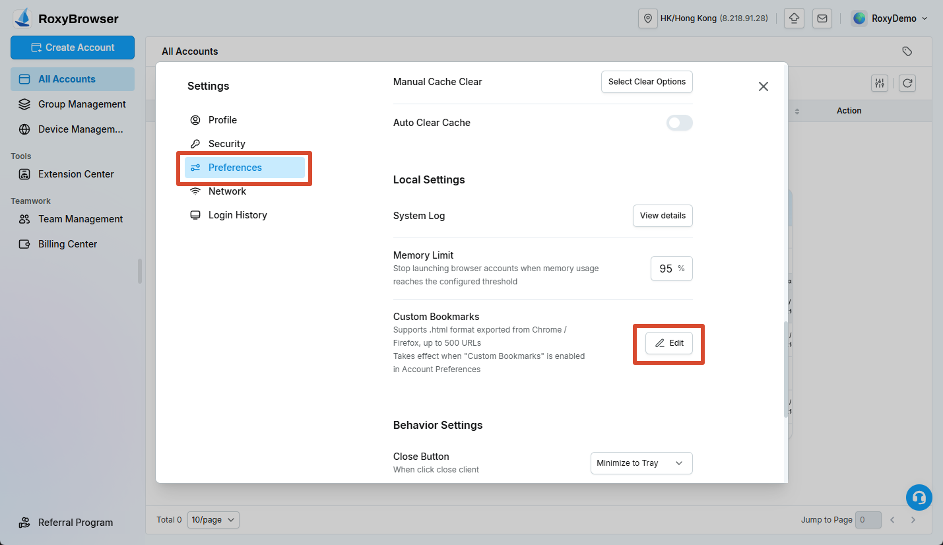This screenshot has height=545, width=943.
Task: Click the Group Management layers icon
Action: tap(24, 104)
